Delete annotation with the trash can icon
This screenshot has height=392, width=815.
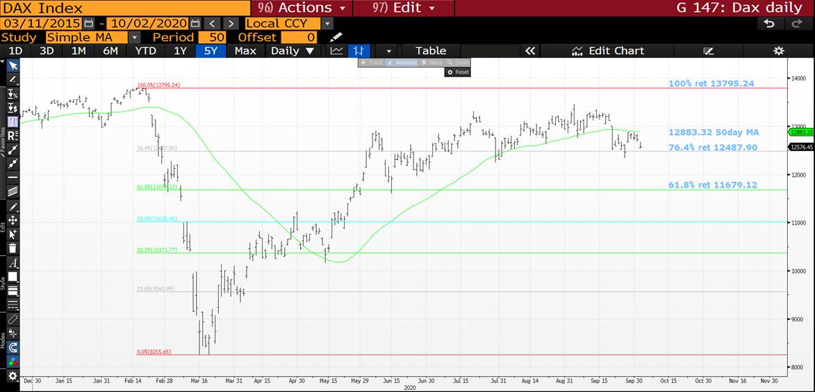pos(13,249)
